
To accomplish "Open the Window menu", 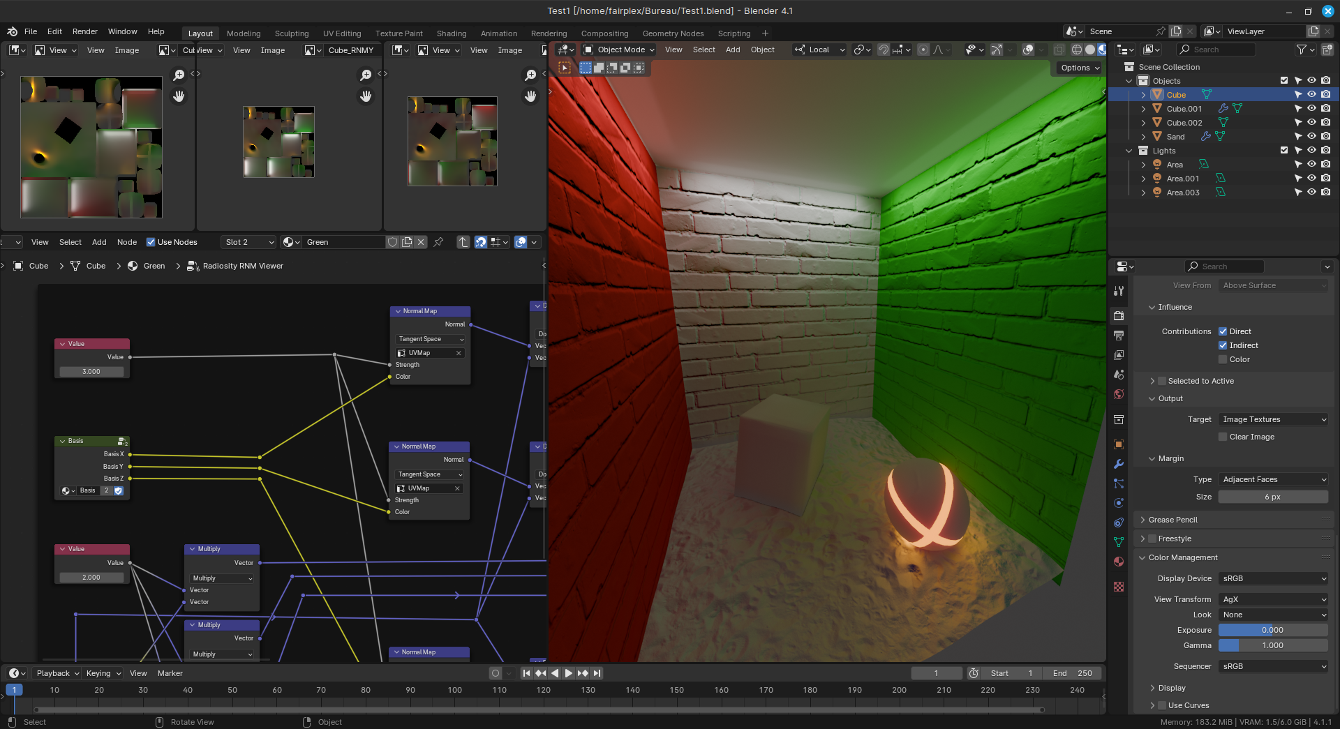I will [x=123, y=31].
